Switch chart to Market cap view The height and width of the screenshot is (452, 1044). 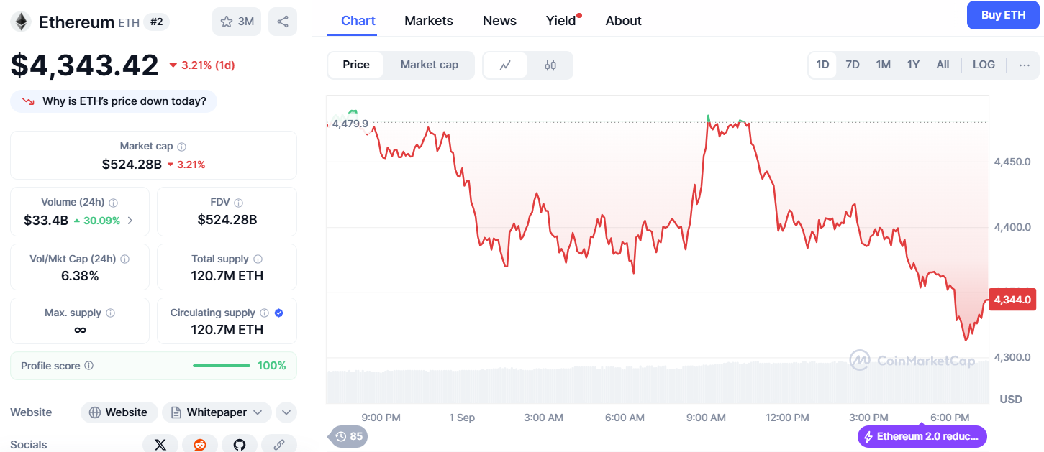pyautogui.click(x=429, y=65)
